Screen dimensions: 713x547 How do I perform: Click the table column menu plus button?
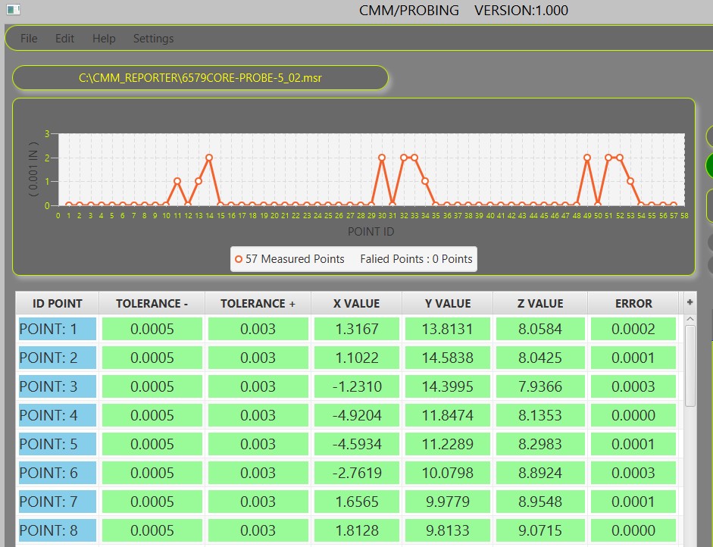coord(690,302)
